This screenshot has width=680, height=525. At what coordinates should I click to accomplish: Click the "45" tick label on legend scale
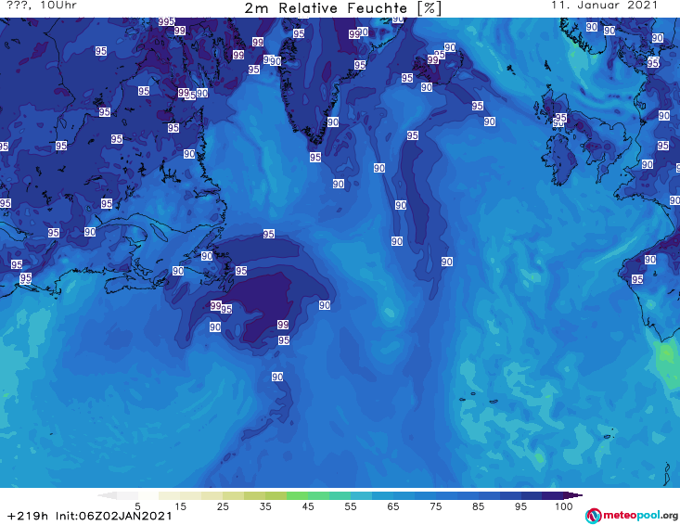(307, 506)
